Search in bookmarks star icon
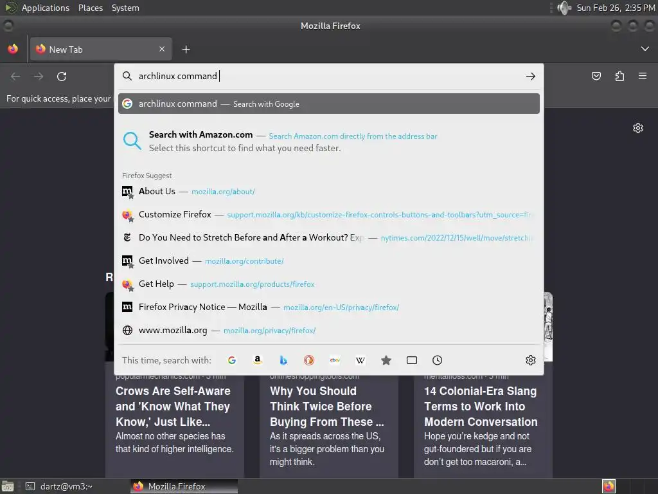The height and width of the screenshot is (494, 658). (x=386, y=360)
